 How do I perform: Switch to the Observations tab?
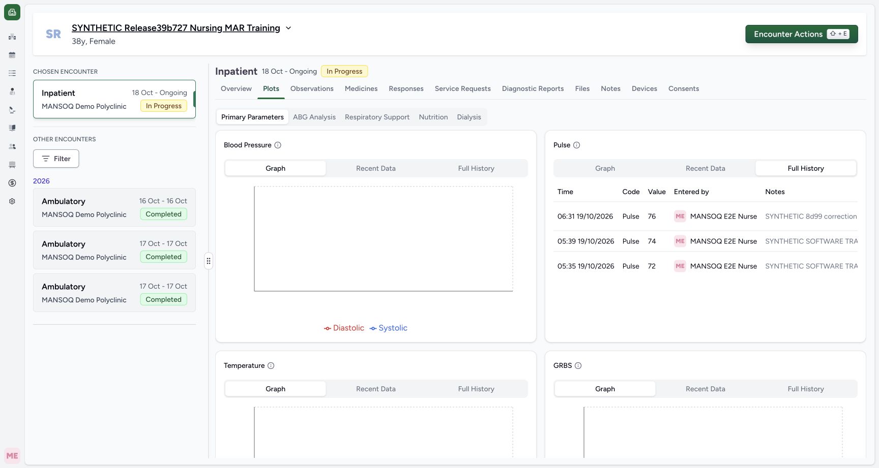(312, 88)
